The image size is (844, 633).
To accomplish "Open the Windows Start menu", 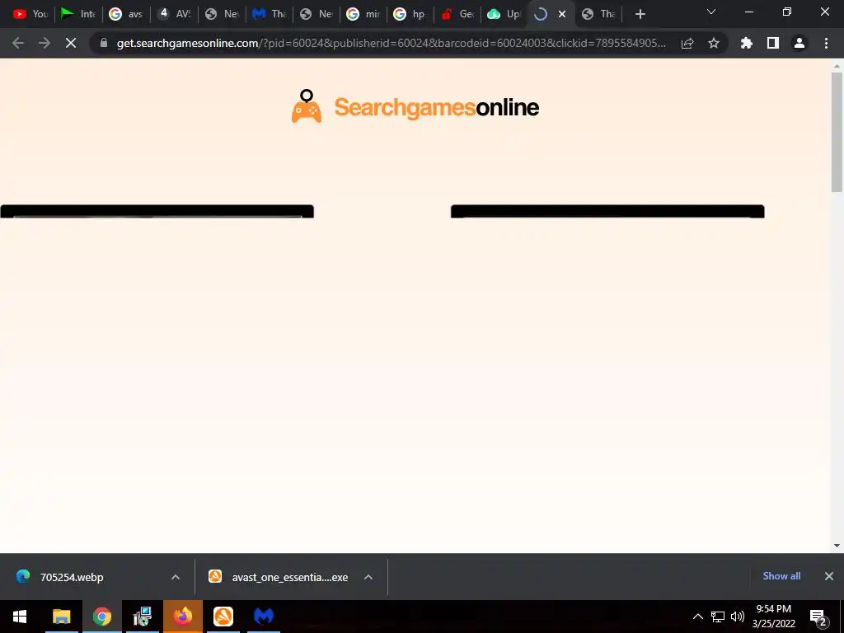I will pos(20,617).
